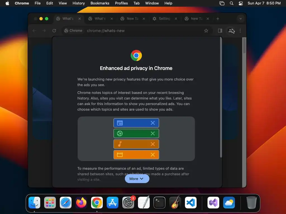
Task: Dismiss the orange movies topic chip
Action: pyautogui.click(x=153, y=155)
